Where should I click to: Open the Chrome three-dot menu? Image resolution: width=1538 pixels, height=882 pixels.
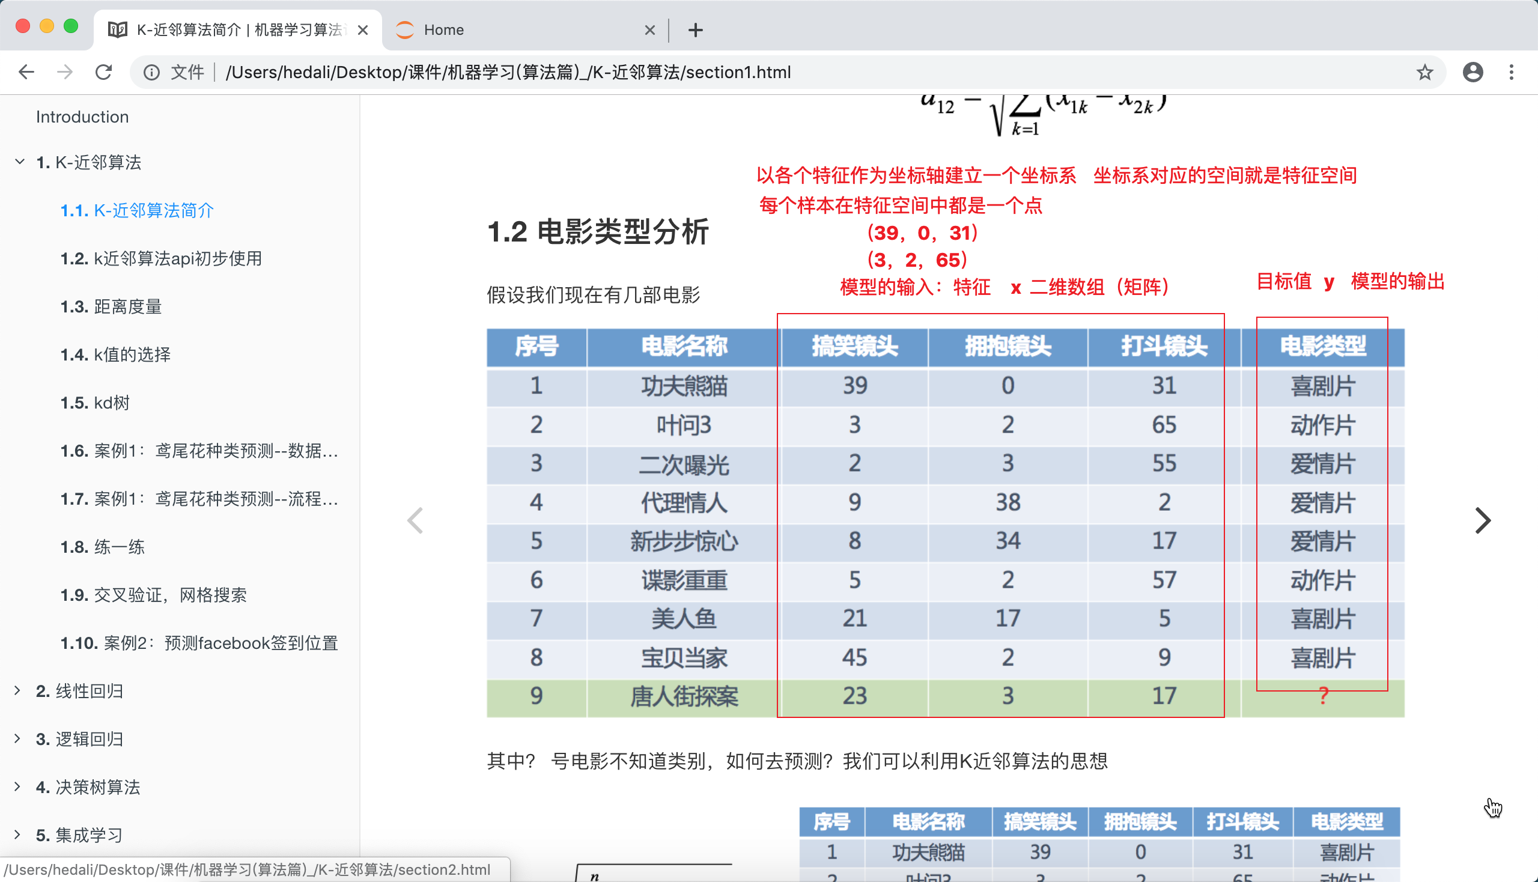click(1512, 72)
